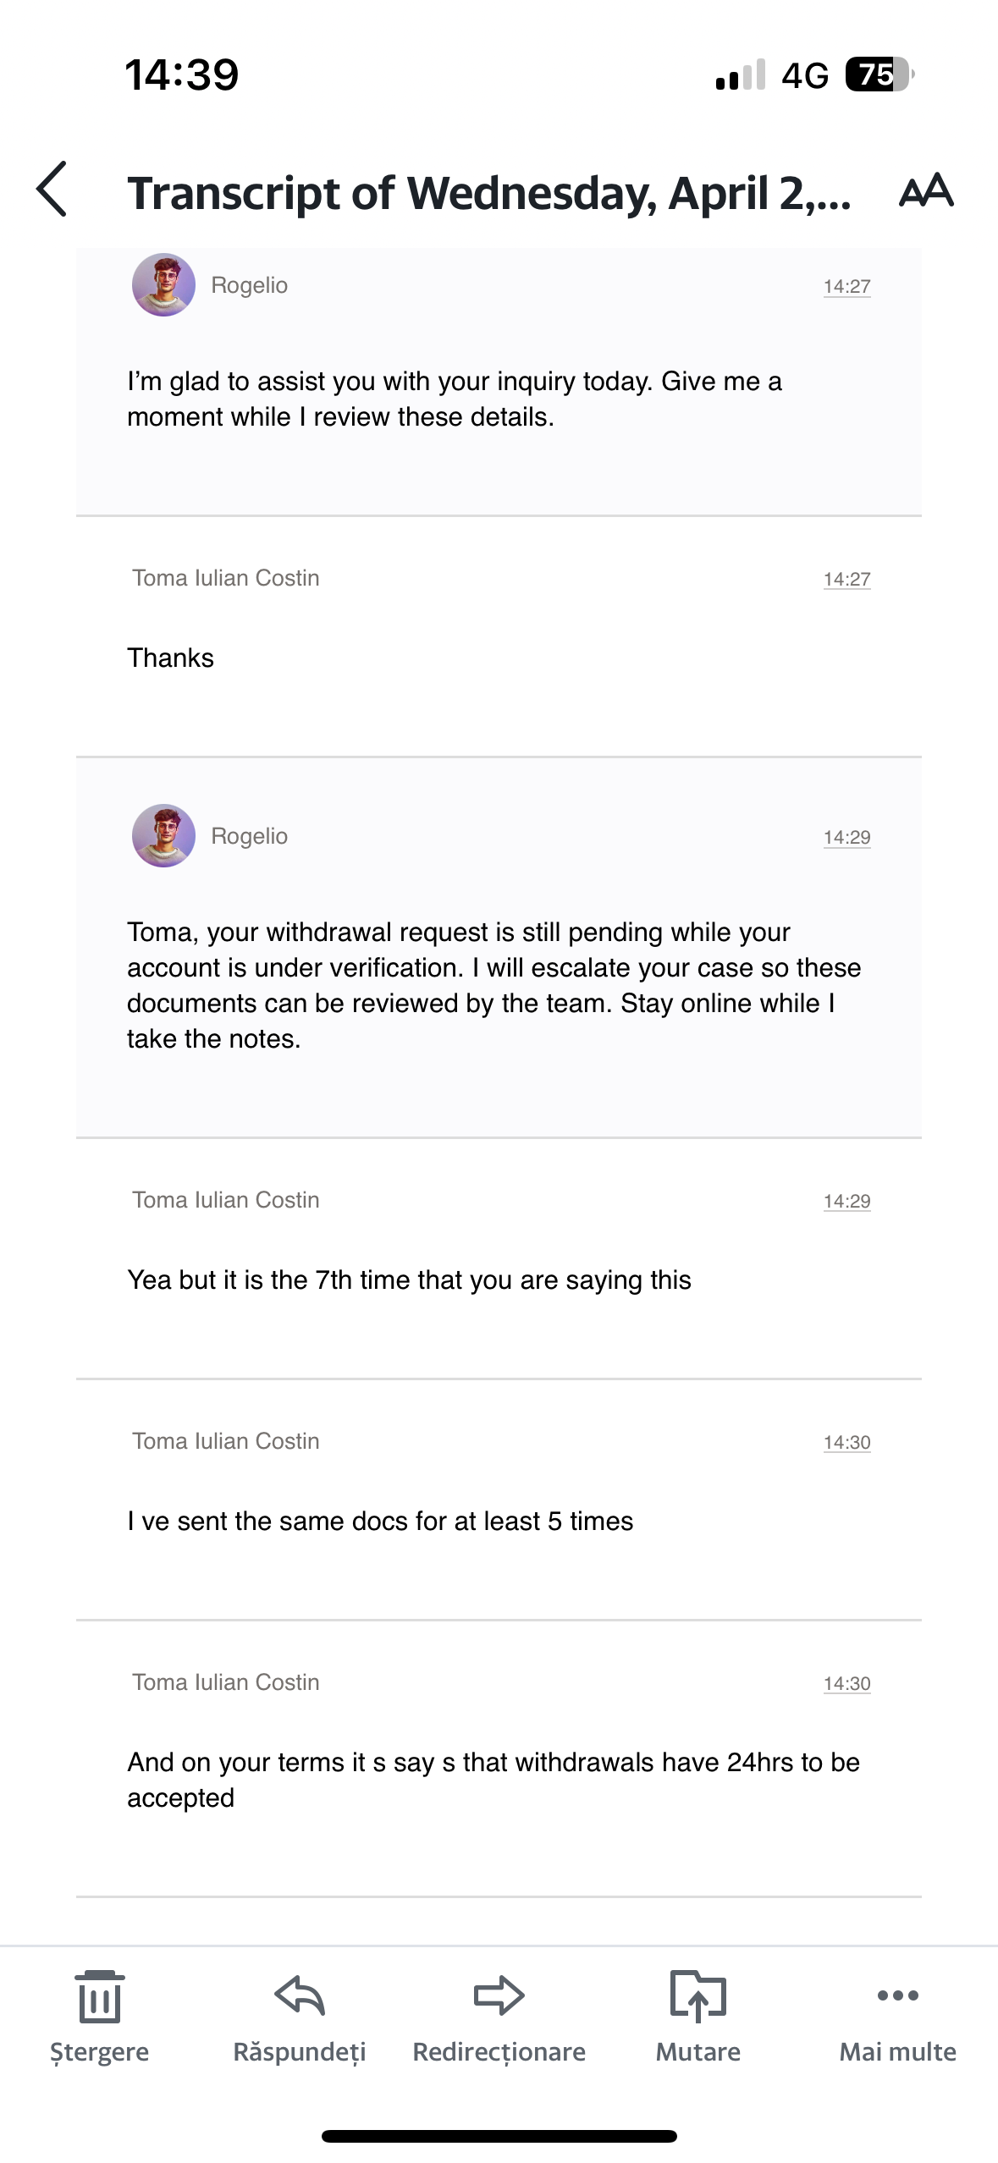Tap the battery indicator in status bar
This screenshot has width=998, height=2163.
pos(879,74)
